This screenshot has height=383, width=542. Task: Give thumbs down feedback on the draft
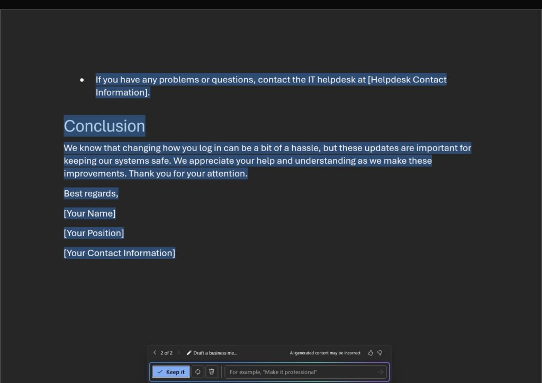(380, 353)
